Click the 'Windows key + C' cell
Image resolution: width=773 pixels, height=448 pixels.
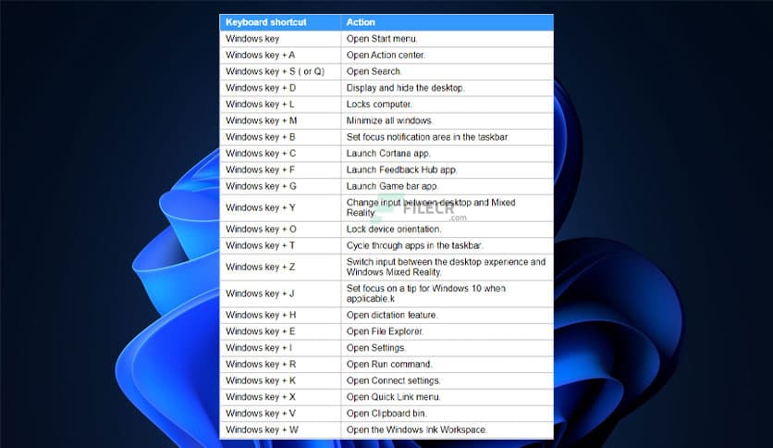tap(280, 154)
